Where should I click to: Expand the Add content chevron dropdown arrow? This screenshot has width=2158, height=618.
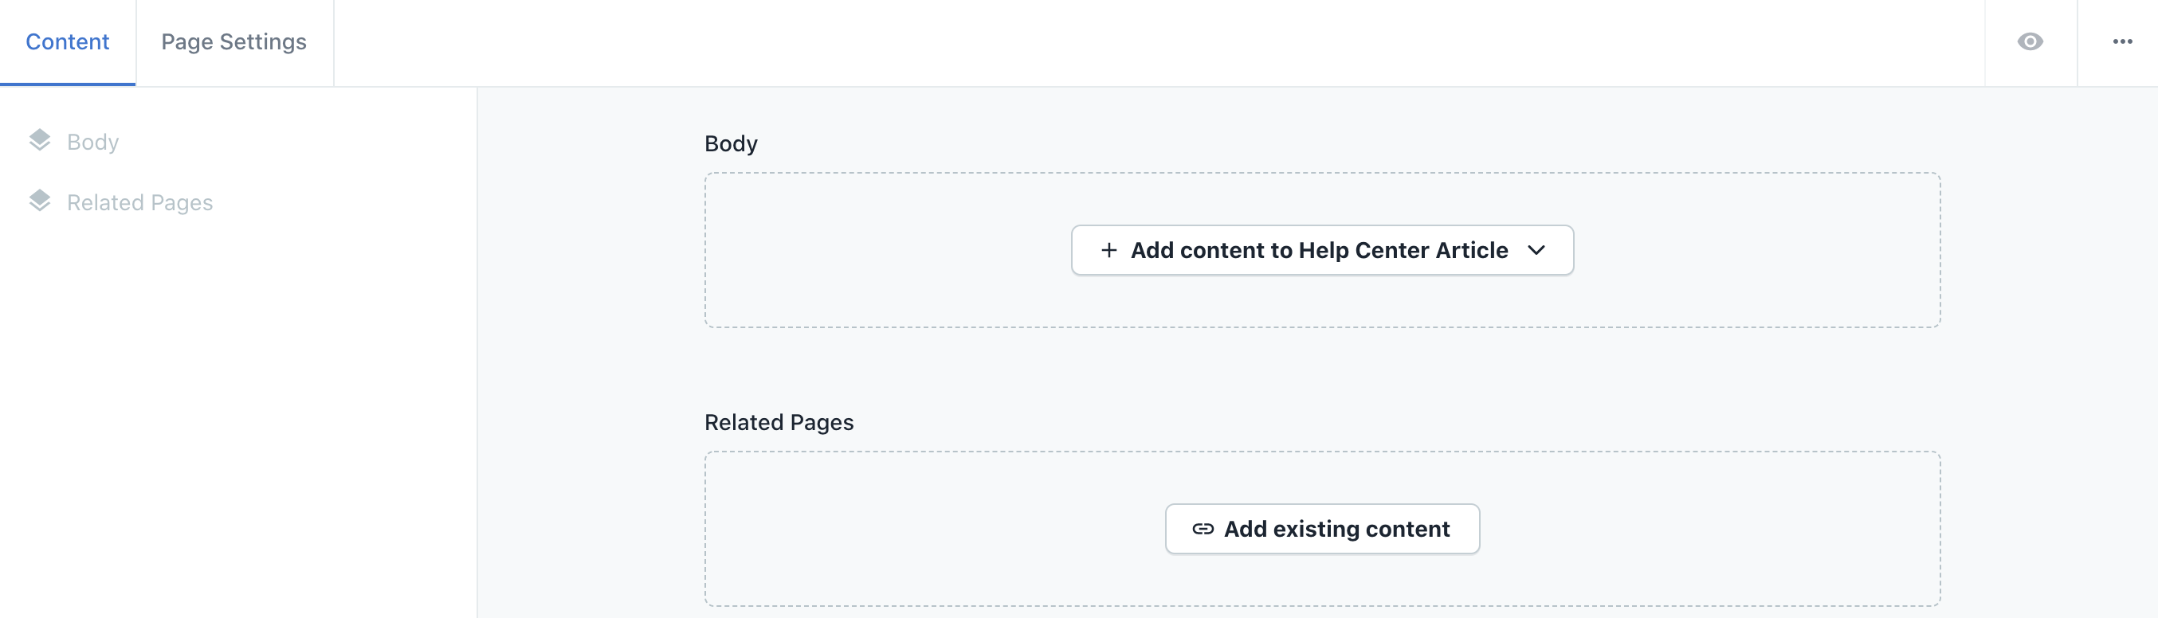[x=1536, y=250]
